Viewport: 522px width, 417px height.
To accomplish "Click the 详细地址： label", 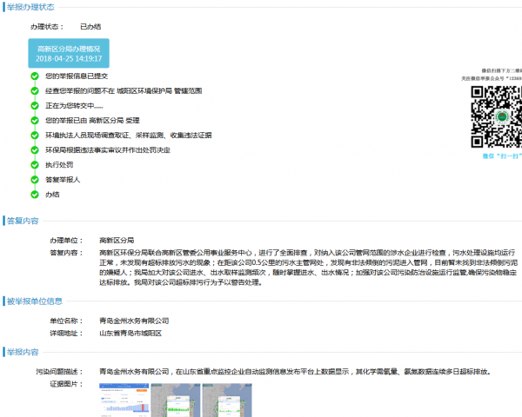I will (66, 334).
